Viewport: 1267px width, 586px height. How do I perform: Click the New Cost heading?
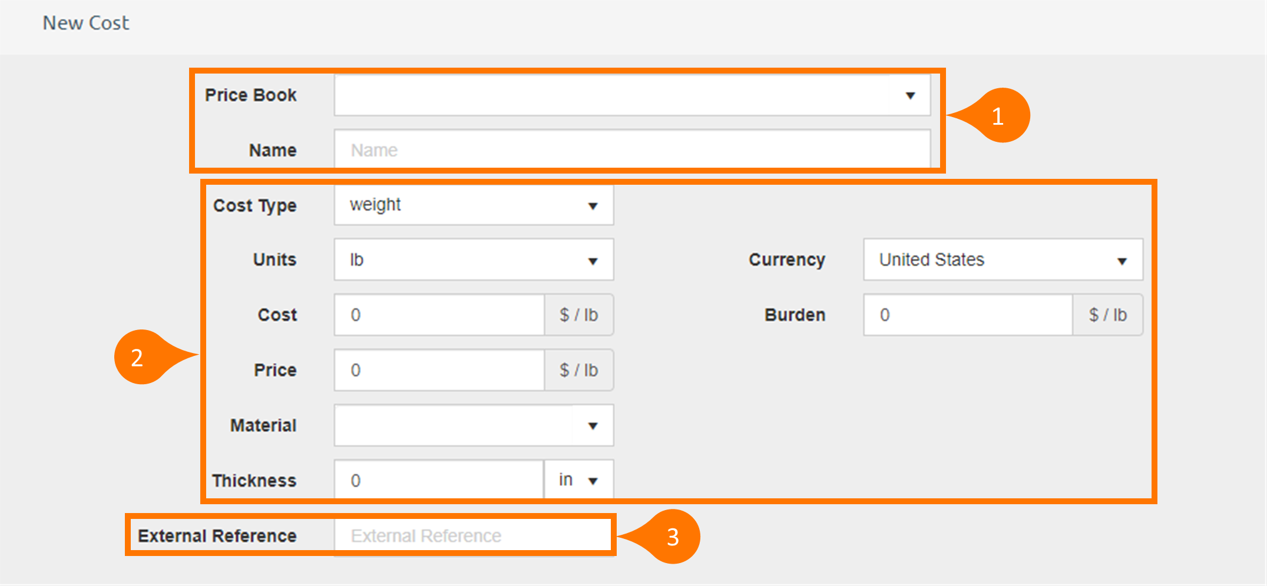click(x=86, y=23)
